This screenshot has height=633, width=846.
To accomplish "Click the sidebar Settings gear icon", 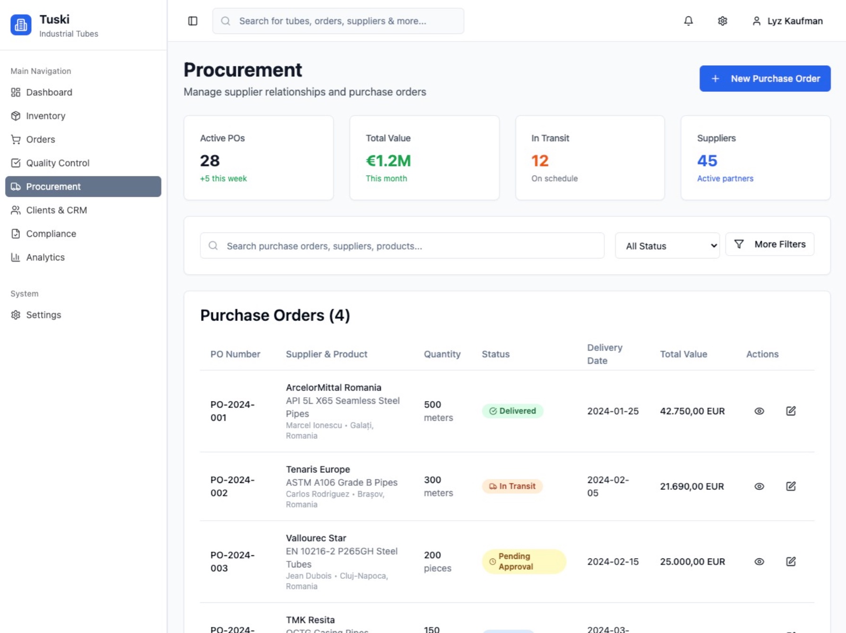I will pos(16,315).
